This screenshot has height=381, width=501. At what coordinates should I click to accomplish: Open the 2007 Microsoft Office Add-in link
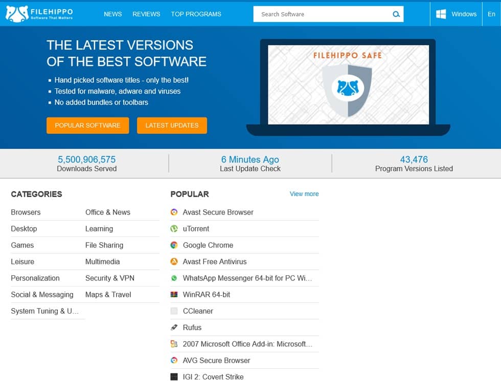click(x=247, y=344)
